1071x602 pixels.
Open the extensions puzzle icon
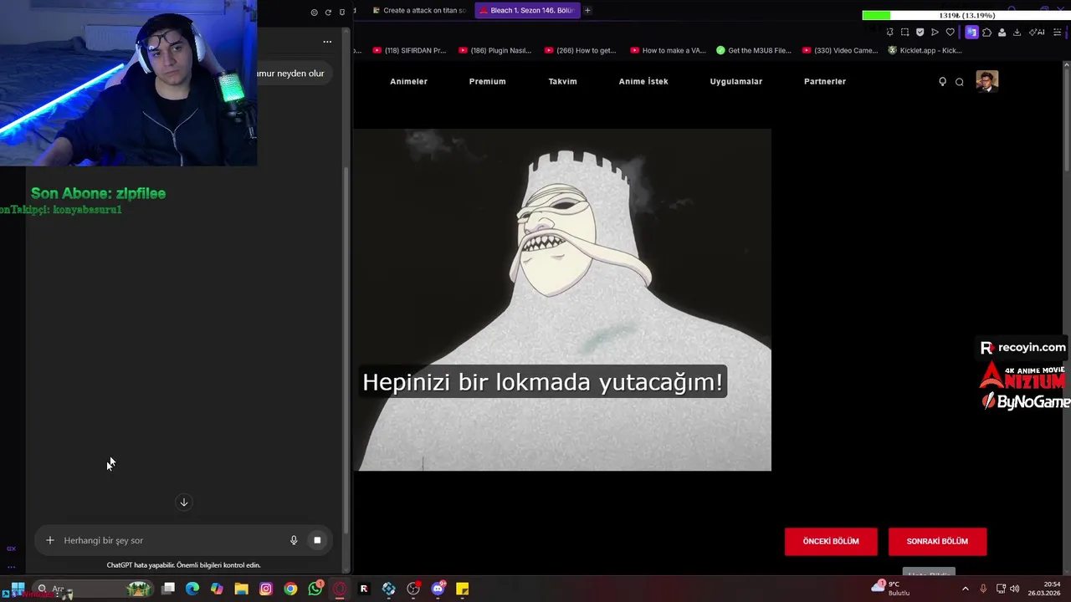tap(986, 33)
